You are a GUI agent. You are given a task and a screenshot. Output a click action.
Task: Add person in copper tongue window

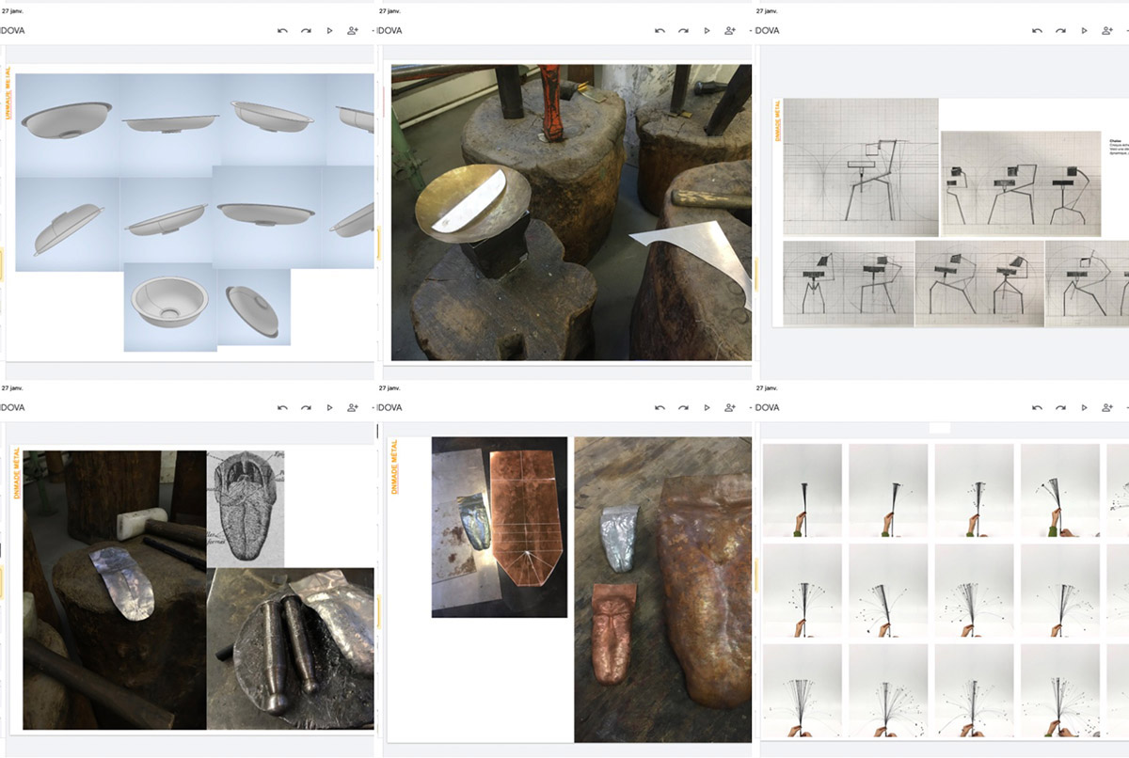pyautogui.click(x=730, y=407)
